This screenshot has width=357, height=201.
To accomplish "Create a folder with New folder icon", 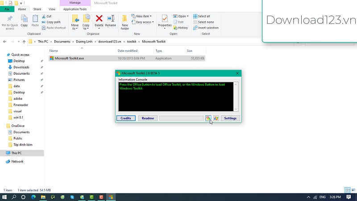I will point(125,21).
